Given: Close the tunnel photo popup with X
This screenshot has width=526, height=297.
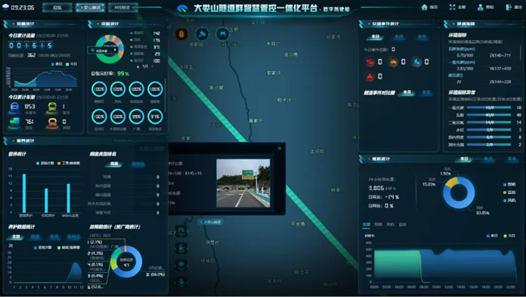Looking at the screenshot, I should (x=280, y=148).
